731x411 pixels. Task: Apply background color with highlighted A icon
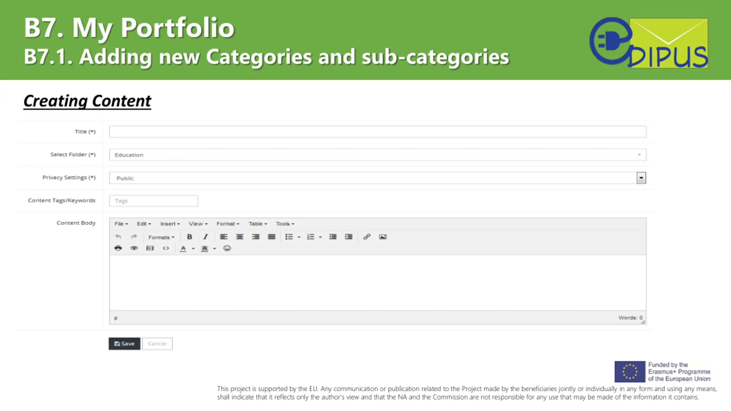pos(204,249)
